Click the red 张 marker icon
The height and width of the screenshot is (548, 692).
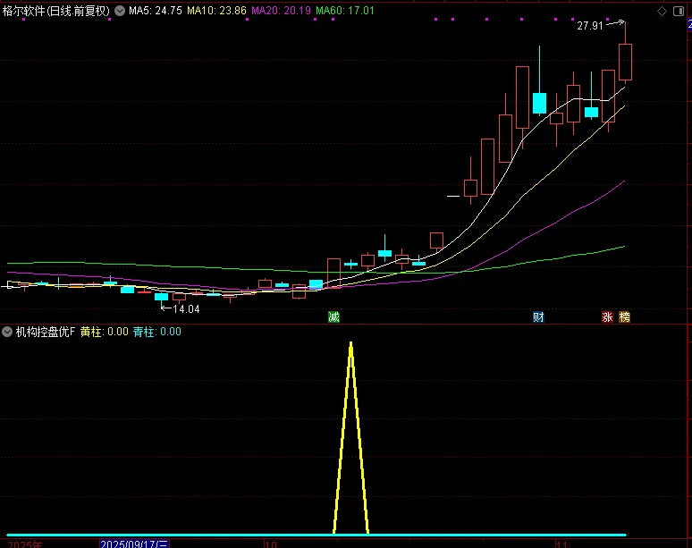[x=608, y=316]
